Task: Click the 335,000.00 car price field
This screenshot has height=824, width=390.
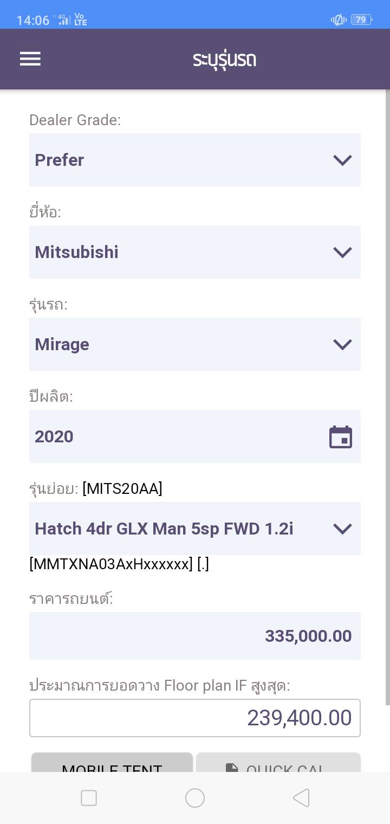Action: click(x=195, y=636)
